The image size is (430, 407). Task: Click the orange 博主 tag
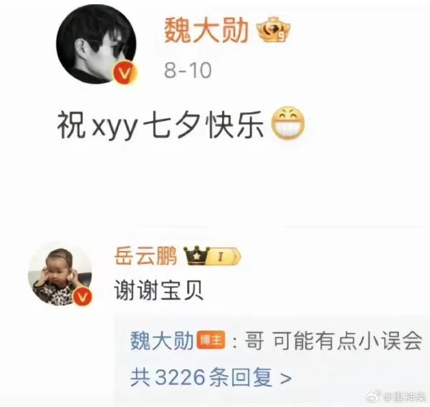(x=211, y=340)
